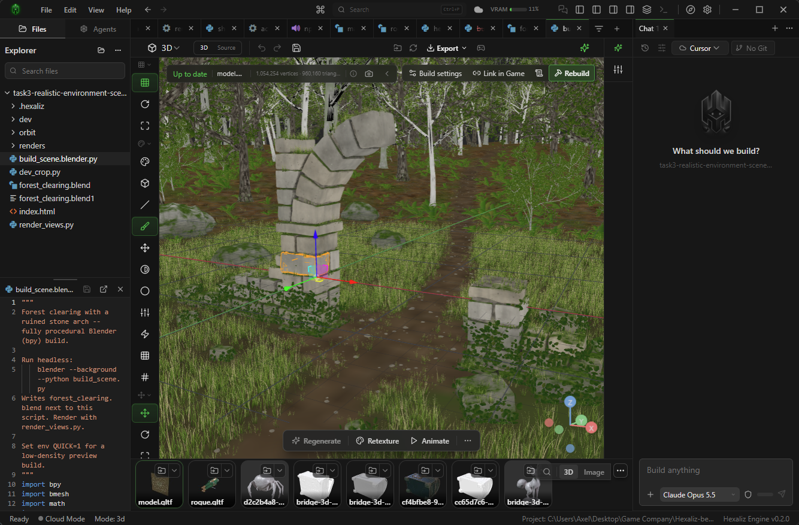Click the Rebuild button

click(571, 74)
